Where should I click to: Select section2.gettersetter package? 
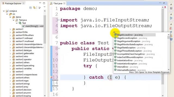(25, 53)
